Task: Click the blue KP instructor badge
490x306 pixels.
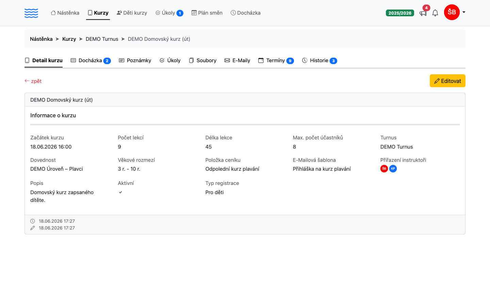Action: 393,169
